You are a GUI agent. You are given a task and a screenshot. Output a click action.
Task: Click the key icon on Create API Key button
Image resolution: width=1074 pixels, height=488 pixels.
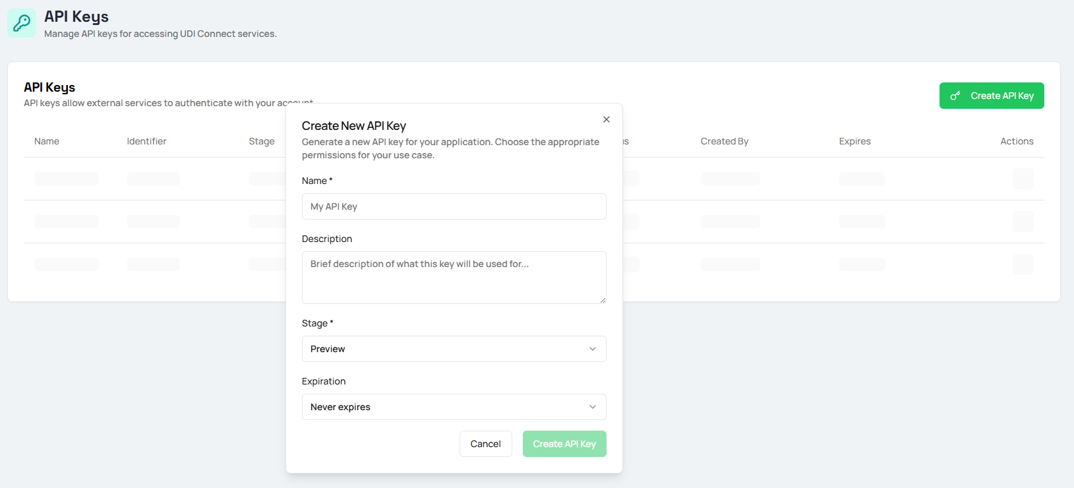click(x=955, y=95)
